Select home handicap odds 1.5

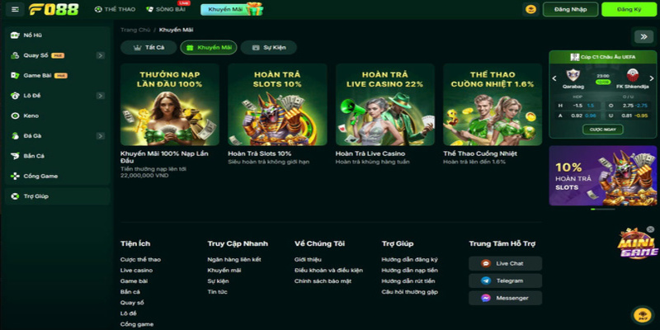[591, 106]
